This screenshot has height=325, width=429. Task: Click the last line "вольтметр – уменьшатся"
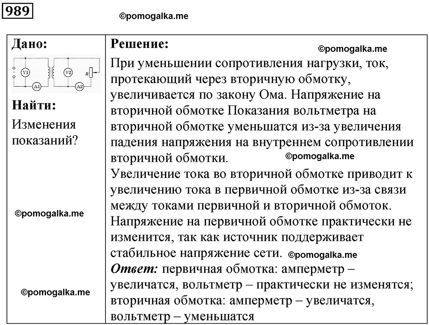(x=182, y=317)
